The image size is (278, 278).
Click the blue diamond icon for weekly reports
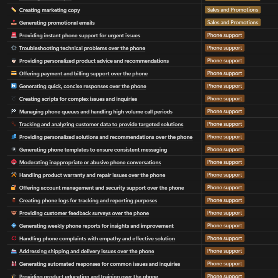pos(14,225)
